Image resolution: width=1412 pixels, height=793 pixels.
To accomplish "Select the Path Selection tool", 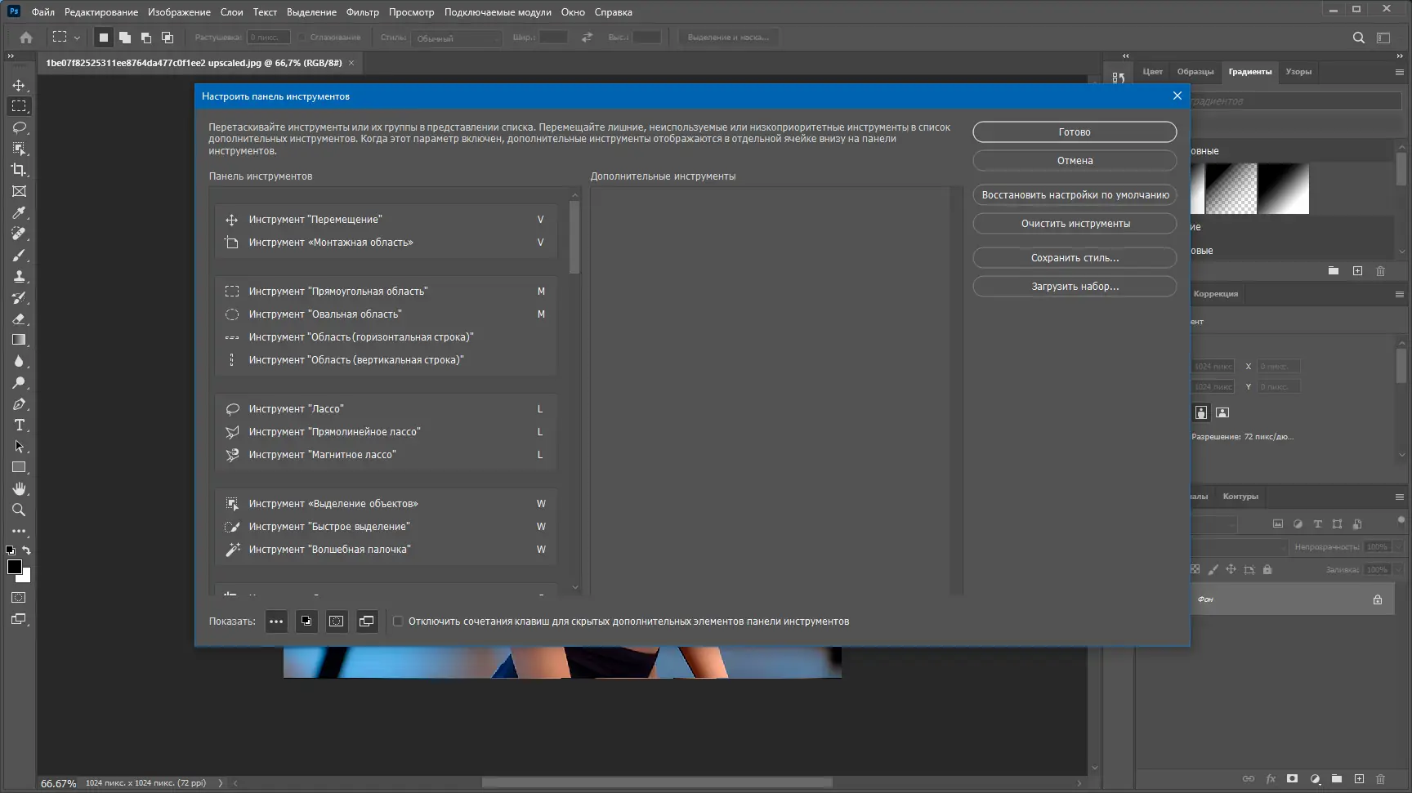I will coord(19,446).
